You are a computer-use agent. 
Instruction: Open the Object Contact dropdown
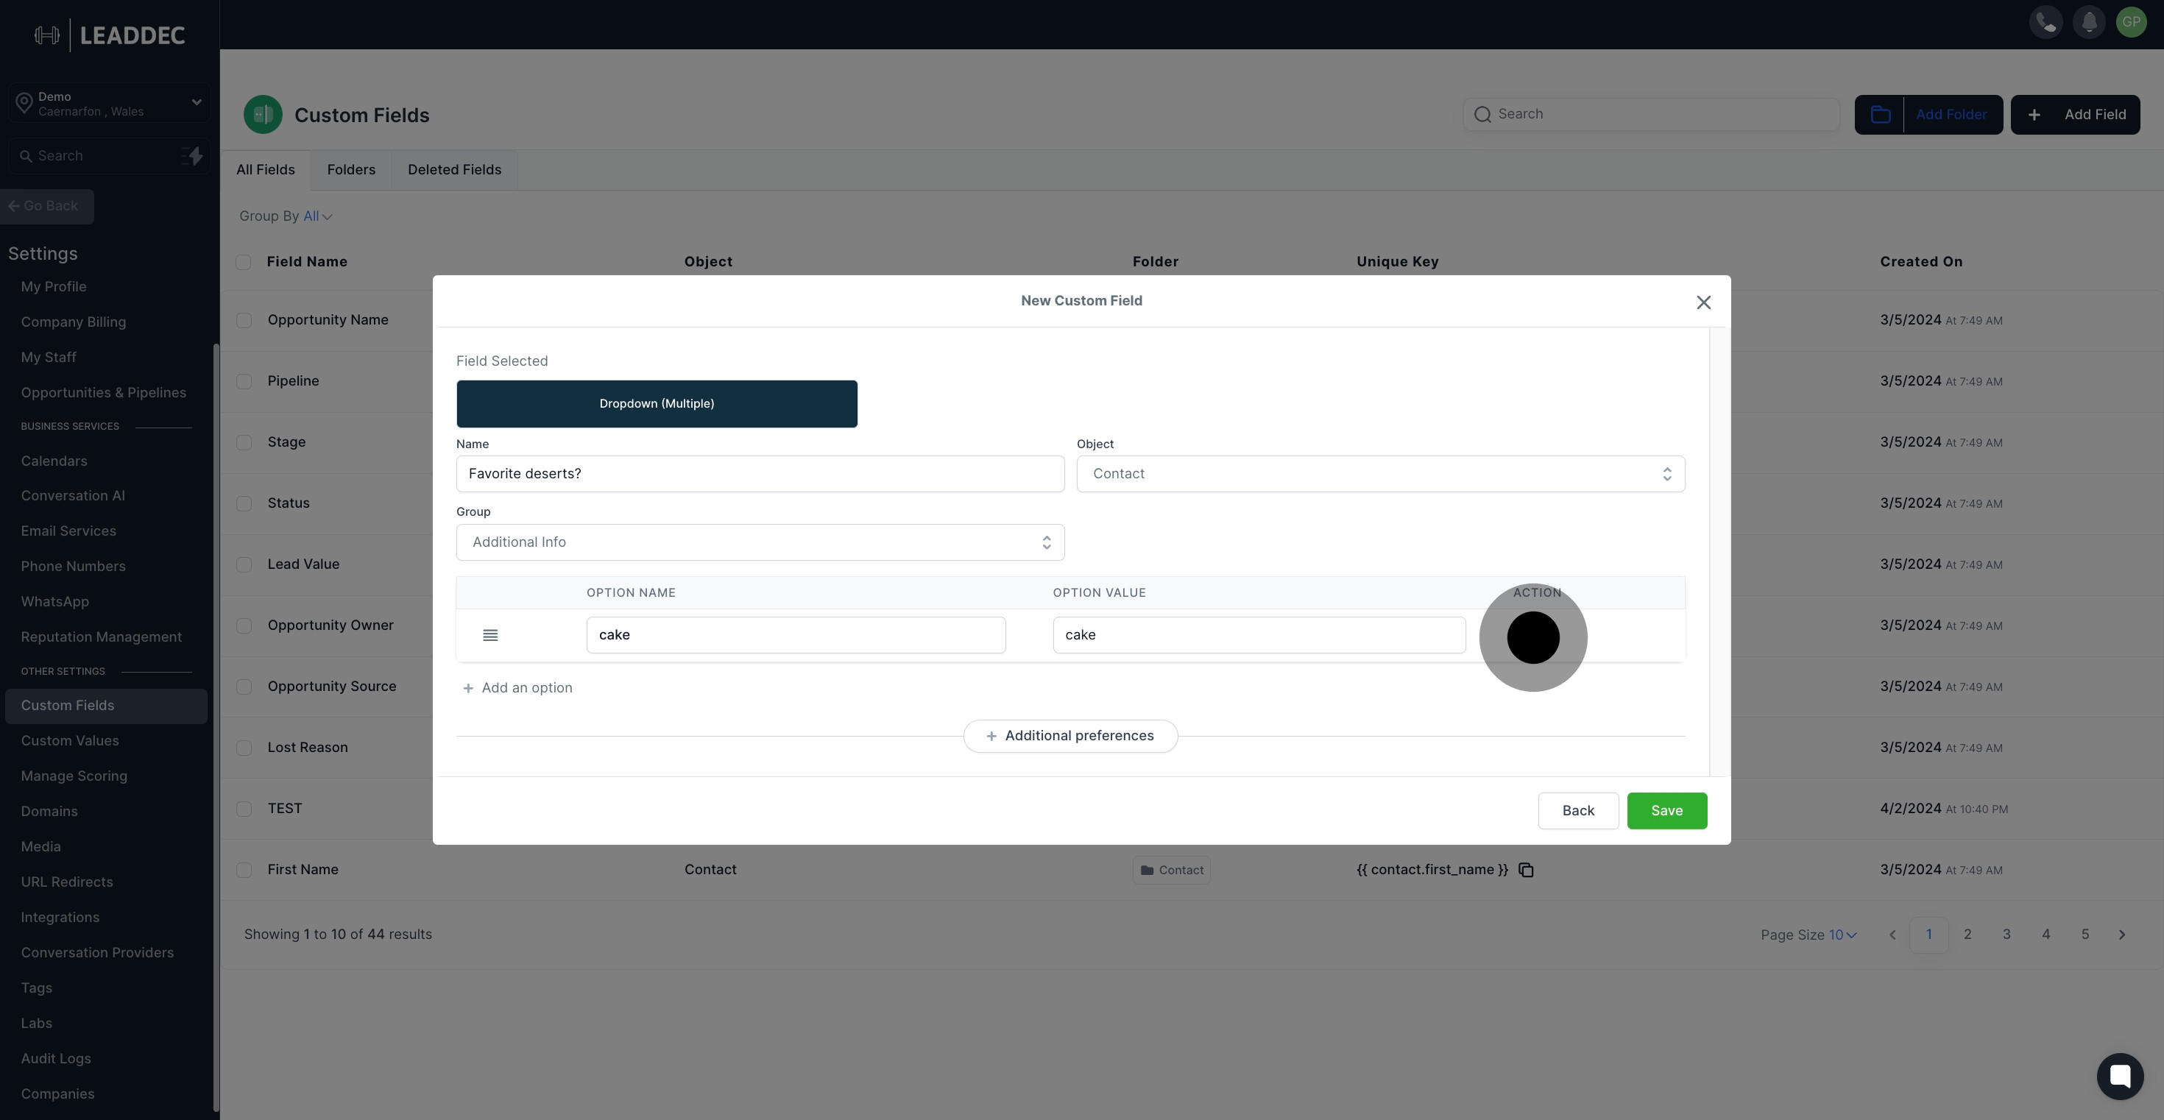click(x=1380, y=473)
